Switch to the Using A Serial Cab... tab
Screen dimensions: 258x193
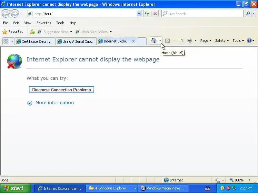pos(76,41)
